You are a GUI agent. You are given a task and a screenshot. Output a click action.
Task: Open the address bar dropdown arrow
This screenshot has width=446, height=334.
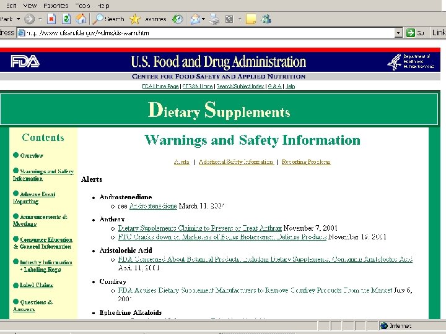(399, 33)
